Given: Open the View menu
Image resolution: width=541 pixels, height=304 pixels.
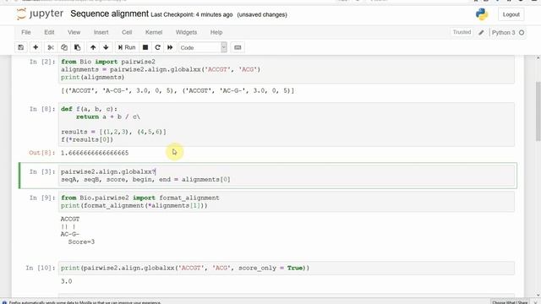Looking at the screenshot, I should (x=74, y=32).
